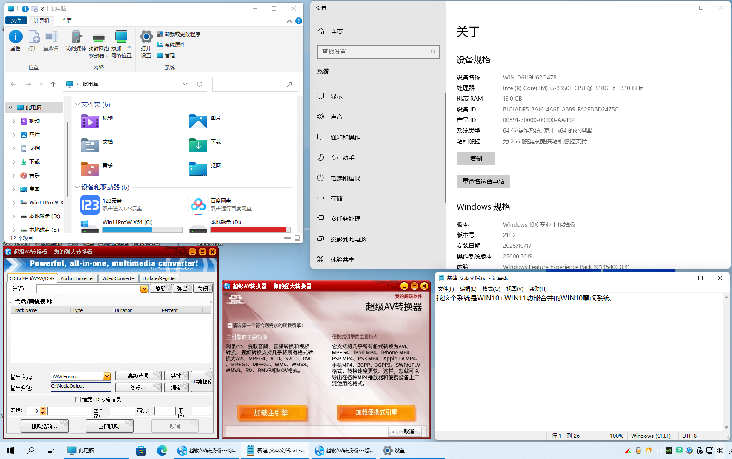Open the 格式(O) menu in Notepad
Screen dimensions: 732x459
click(x=491, y=289)
